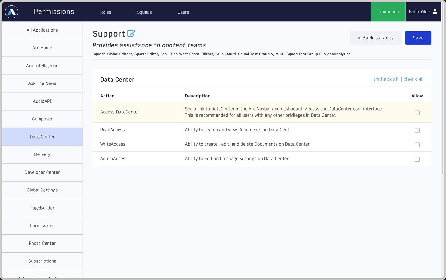Viewport: 446px width, 280px height.
Task: Go to the Users tab
Action: tap(183, 12)
